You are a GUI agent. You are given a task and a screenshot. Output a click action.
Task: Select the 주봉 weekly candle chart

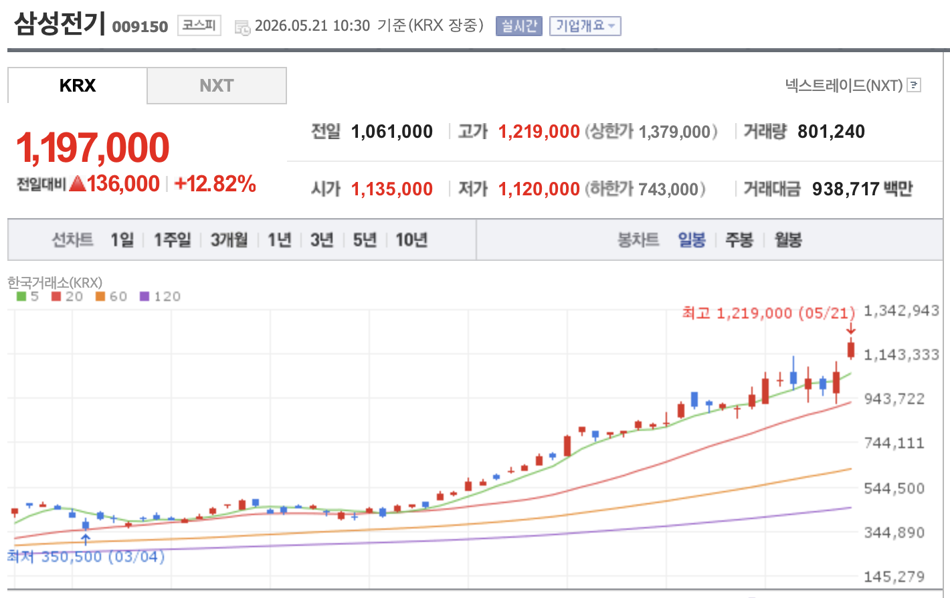pyautogui.click(x=739, y=240)
